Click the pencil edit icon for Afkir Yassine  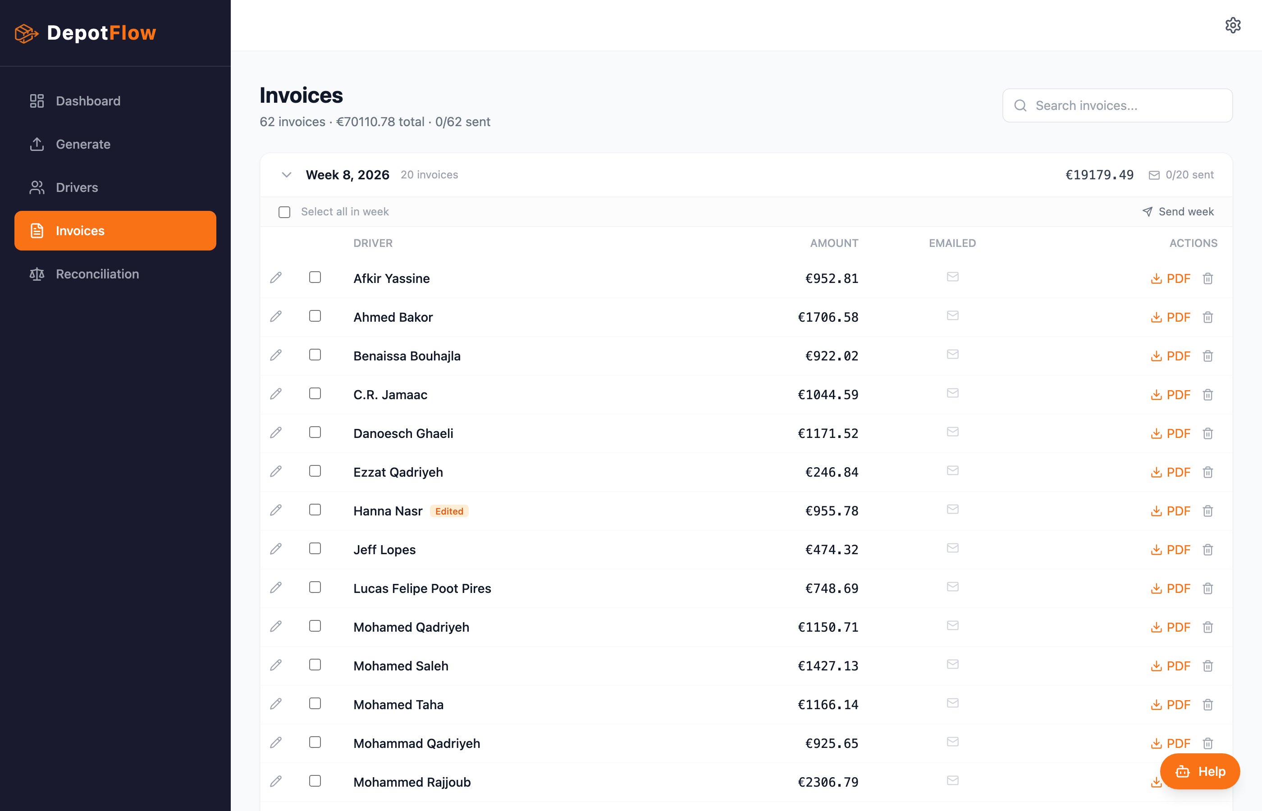point(276,278)
